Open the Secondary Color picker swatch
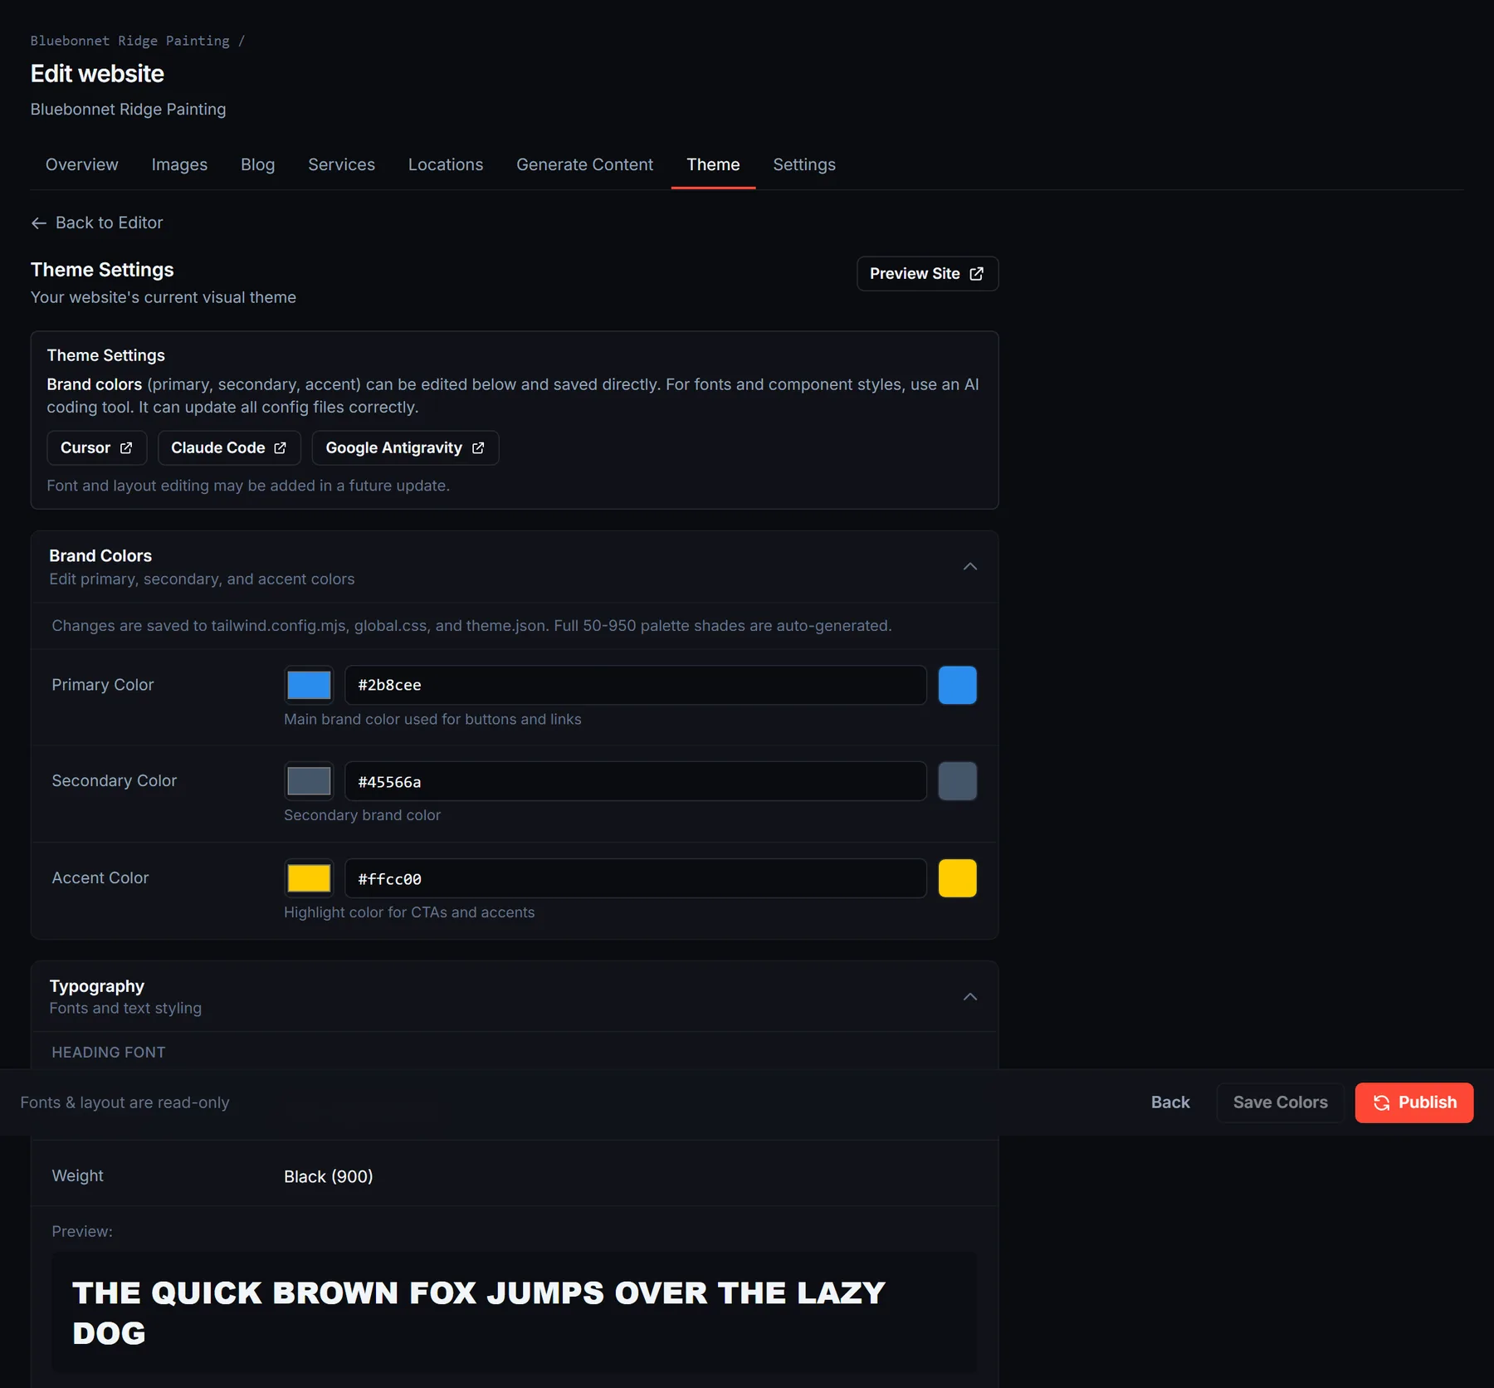This screenshot has height=1388, width=1494. click(309, 782)
